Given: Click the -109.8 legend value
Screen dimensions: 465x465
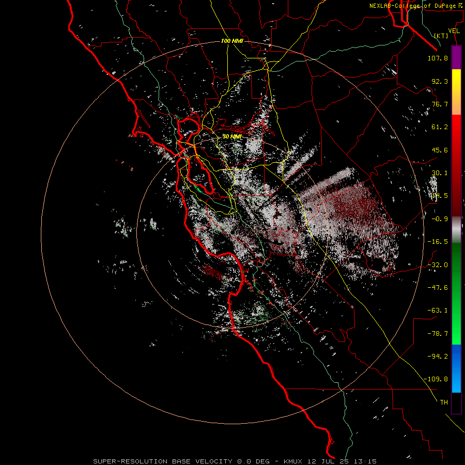Looking at the screenshot, I should click(x=436, y=379).
